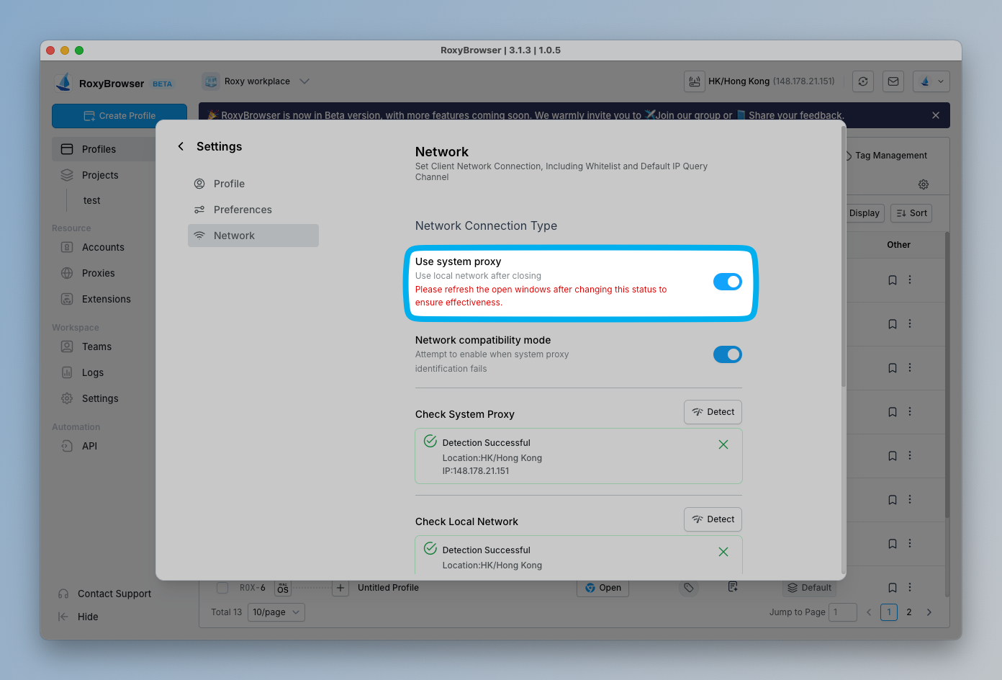
Task: Click the Other column header
Action: 899,245
